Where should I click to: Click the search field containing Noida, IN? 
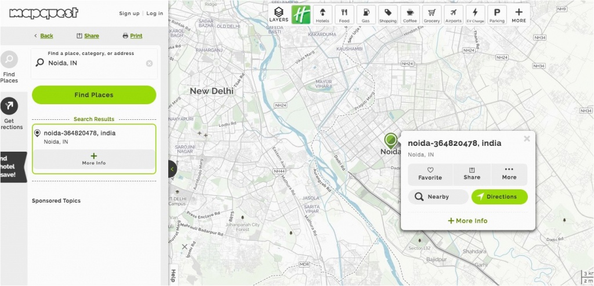93,63
